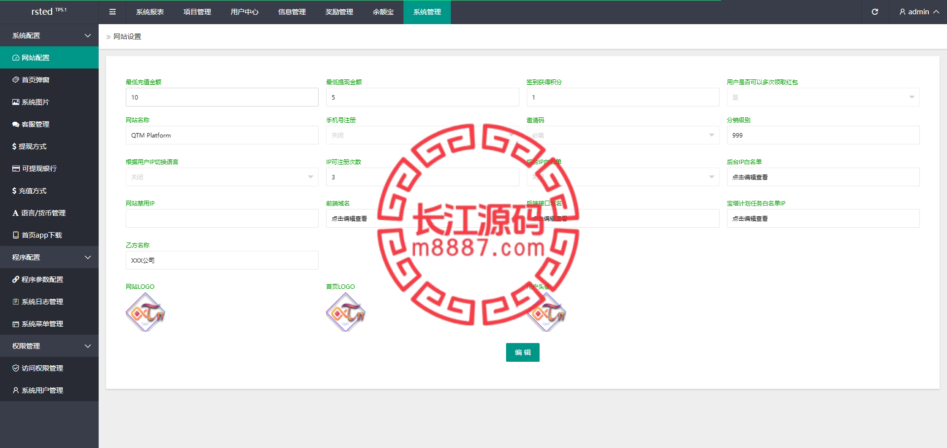Select the 系统管理 top tab
The image size is (947, 448).
click(427, 12)
